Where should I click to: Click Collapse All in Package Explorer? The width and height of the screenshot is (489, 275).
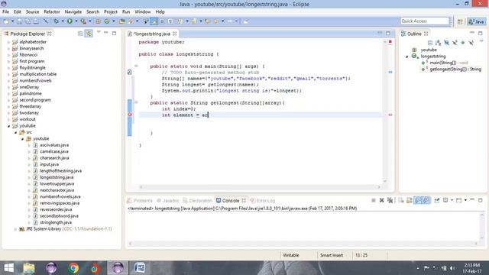[80, 33]
